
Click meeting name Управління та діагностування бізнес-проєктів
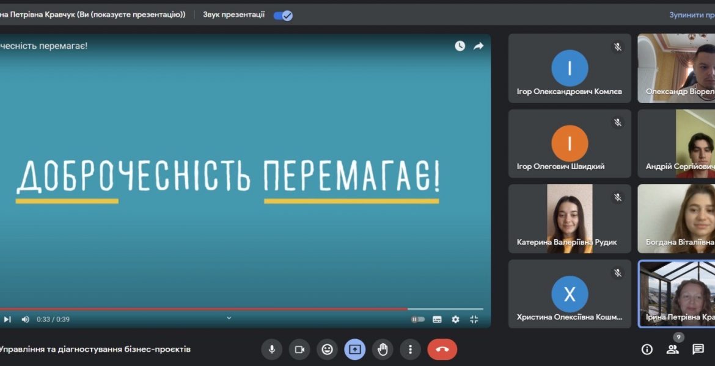coord(95,350)
